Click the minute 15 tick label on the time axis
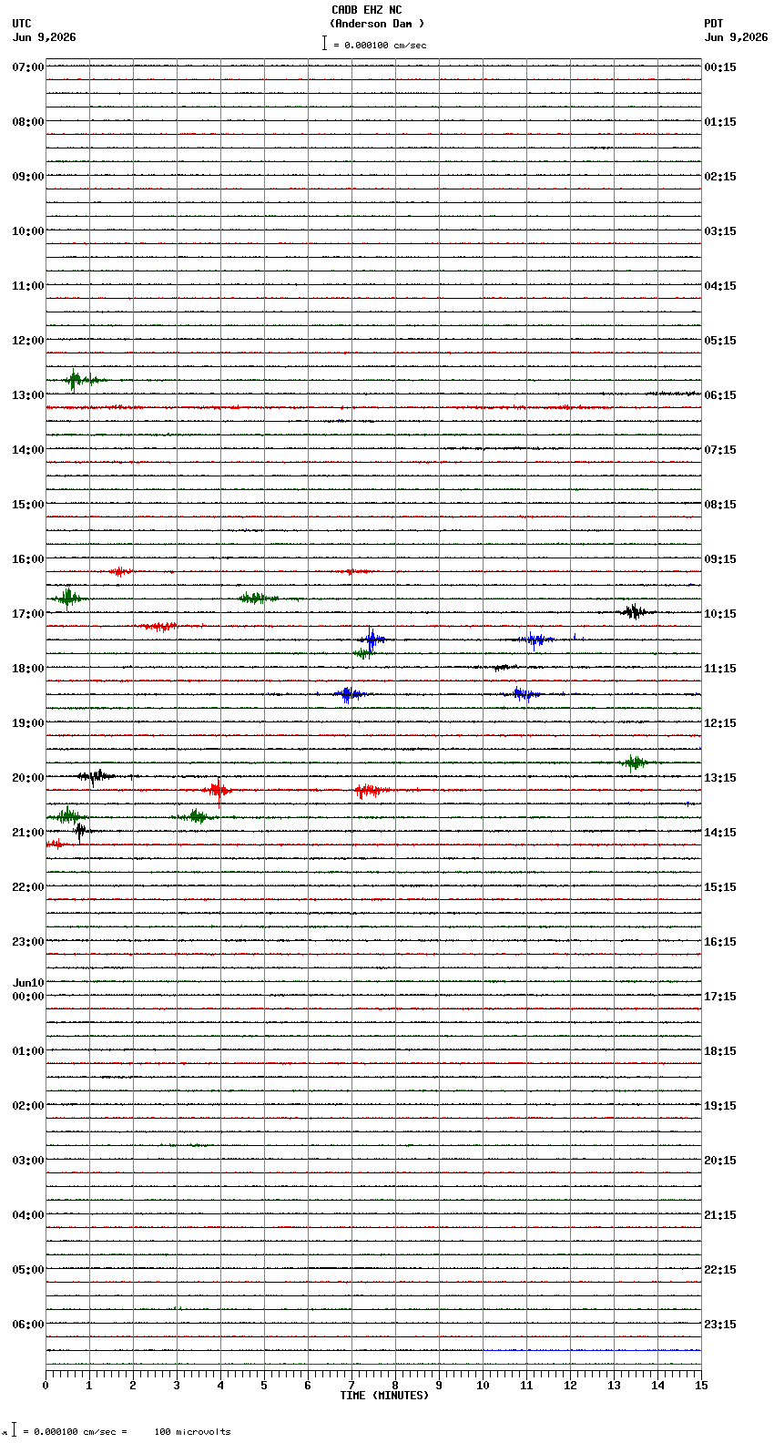774x1443 pixels. coord(701,1386)
